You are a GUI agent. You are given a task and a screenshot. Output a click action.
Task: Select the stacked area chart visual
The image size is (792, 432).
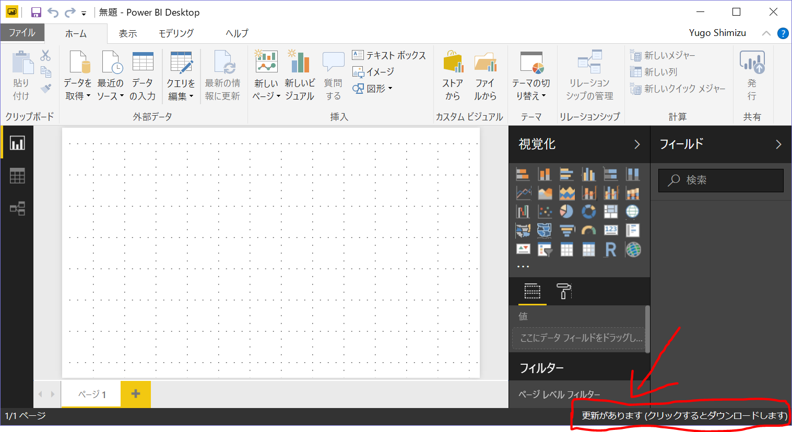click(x=566, y=193)
